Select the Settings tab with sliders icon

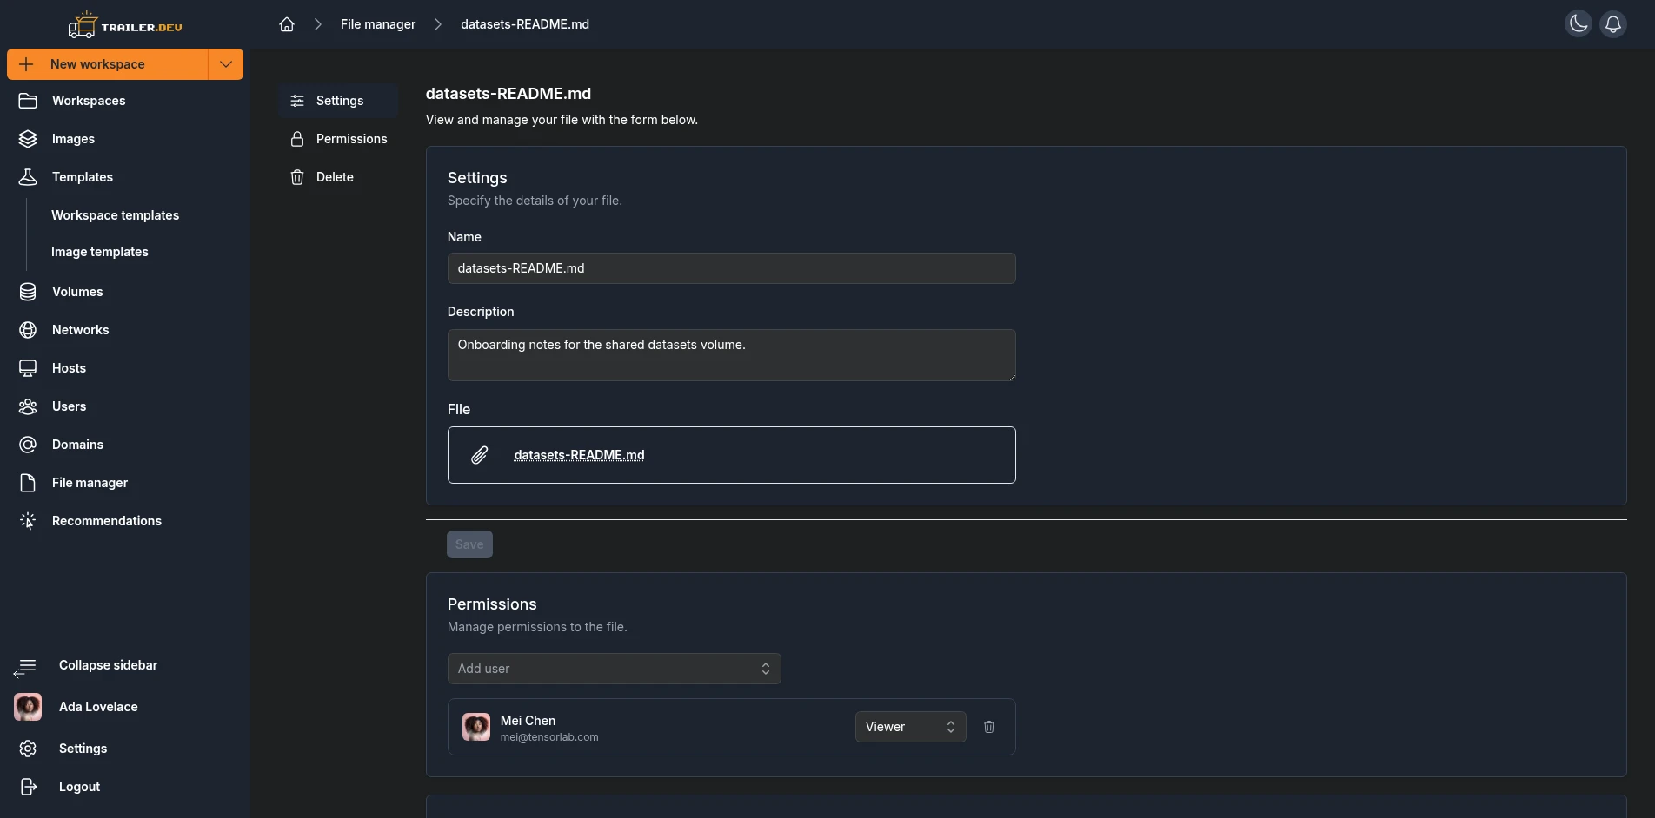(339, 101)
